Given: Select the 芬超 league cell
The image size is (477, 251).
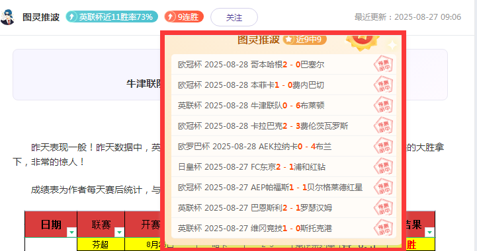Looking at the screenshot, I should coord(101,244).
